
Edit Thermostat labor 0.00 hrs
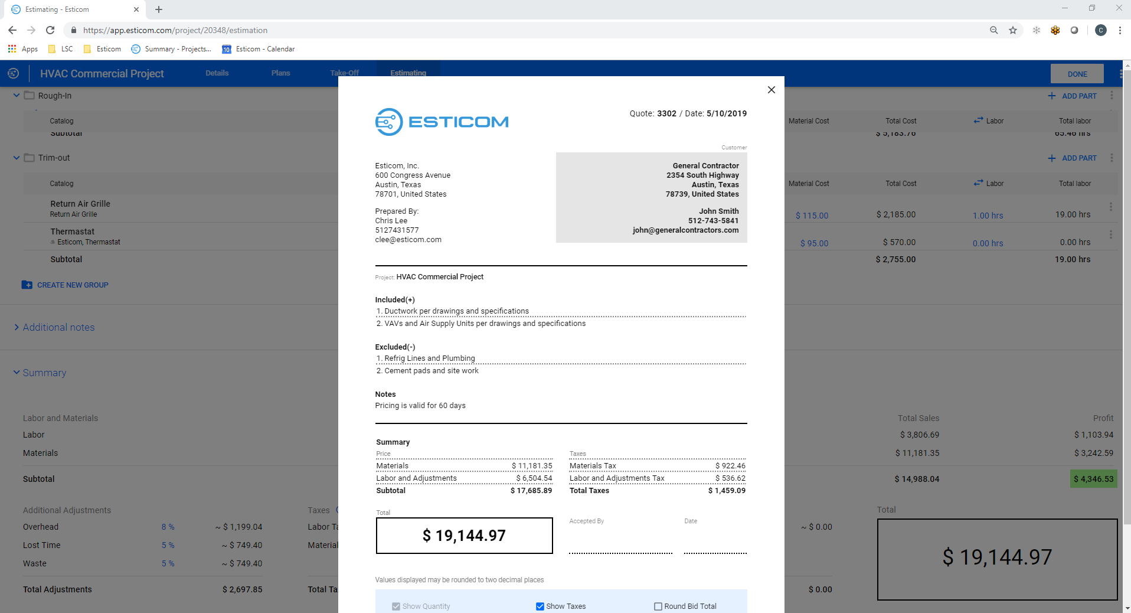(988, 243)
